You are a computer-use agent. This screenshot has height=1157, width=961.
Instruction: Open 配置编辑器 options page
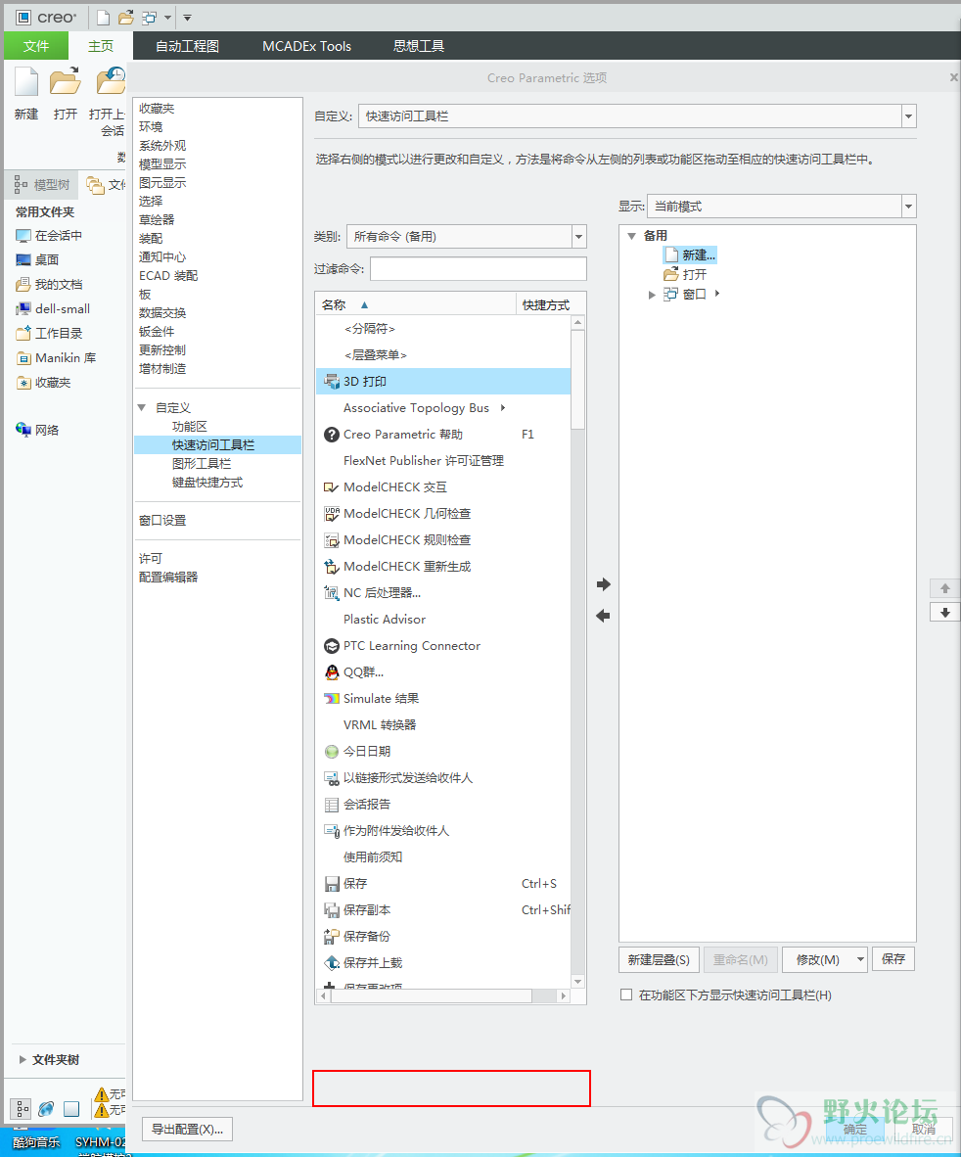(x=168, y=577)
